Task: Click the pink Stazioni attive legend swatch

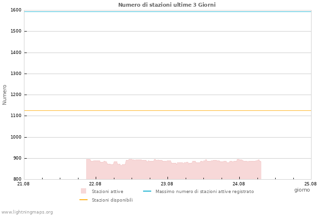Action: 83,191
